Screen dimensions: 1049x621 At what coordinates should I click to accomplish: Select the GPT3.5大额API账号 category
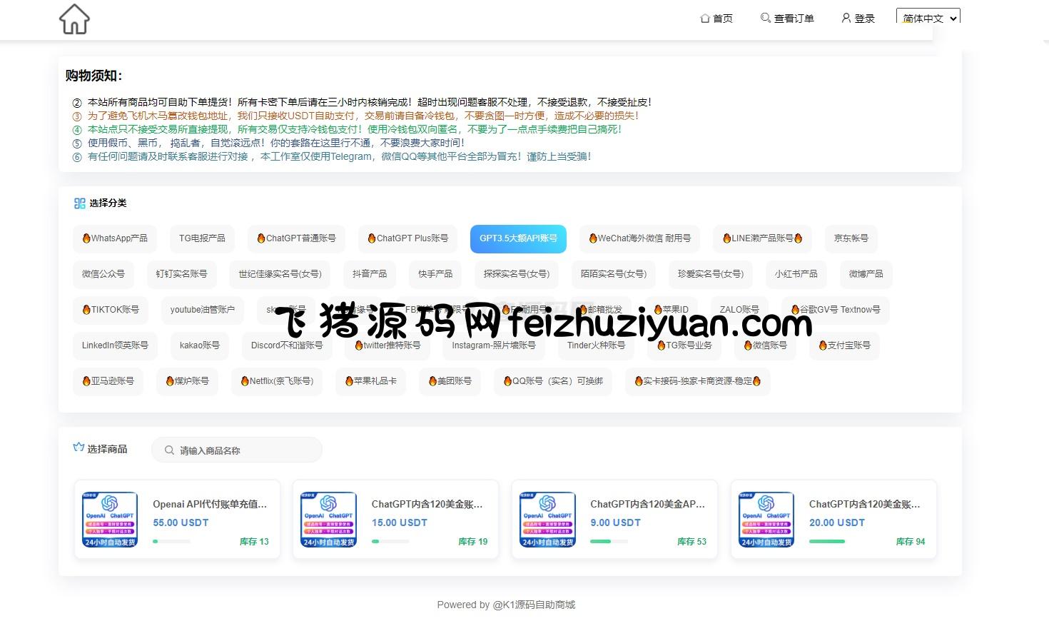point(518,238)
